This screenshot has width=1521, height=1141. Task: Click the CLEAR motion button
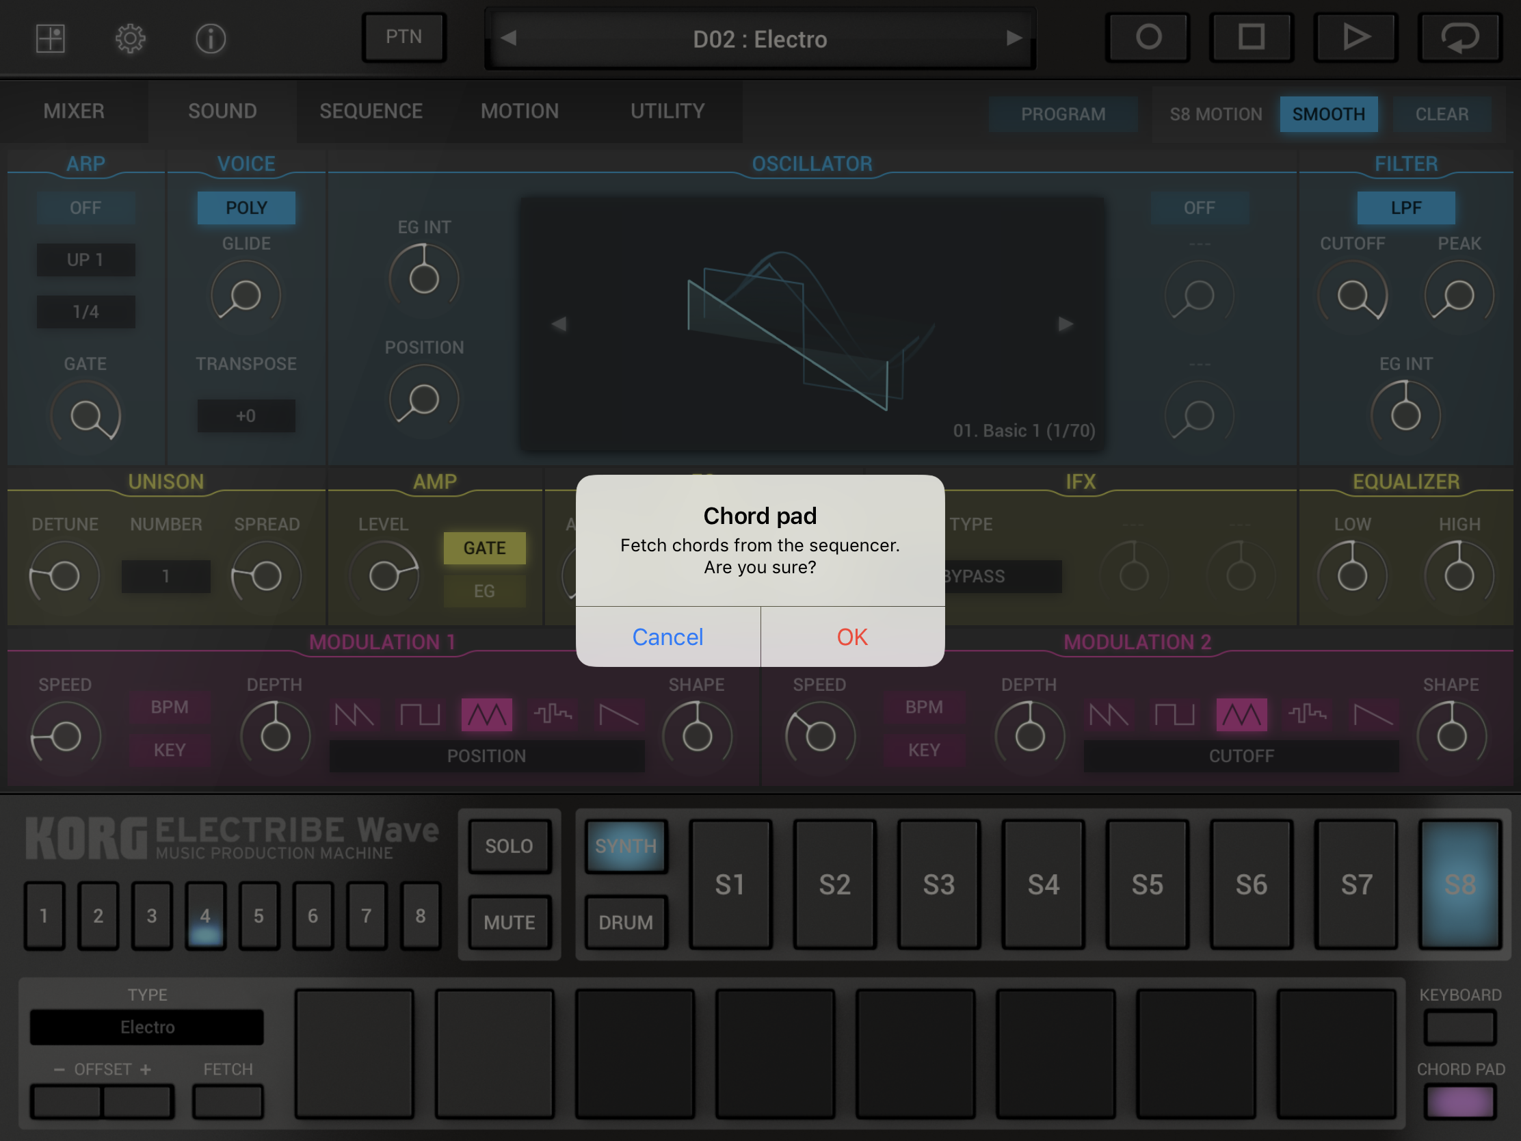(x=1442, y=114)
